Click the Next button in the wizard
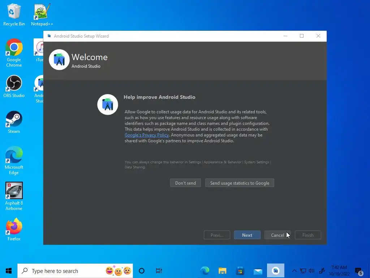The height and width of the screenshot is (278, 370). tap(247, 235)
